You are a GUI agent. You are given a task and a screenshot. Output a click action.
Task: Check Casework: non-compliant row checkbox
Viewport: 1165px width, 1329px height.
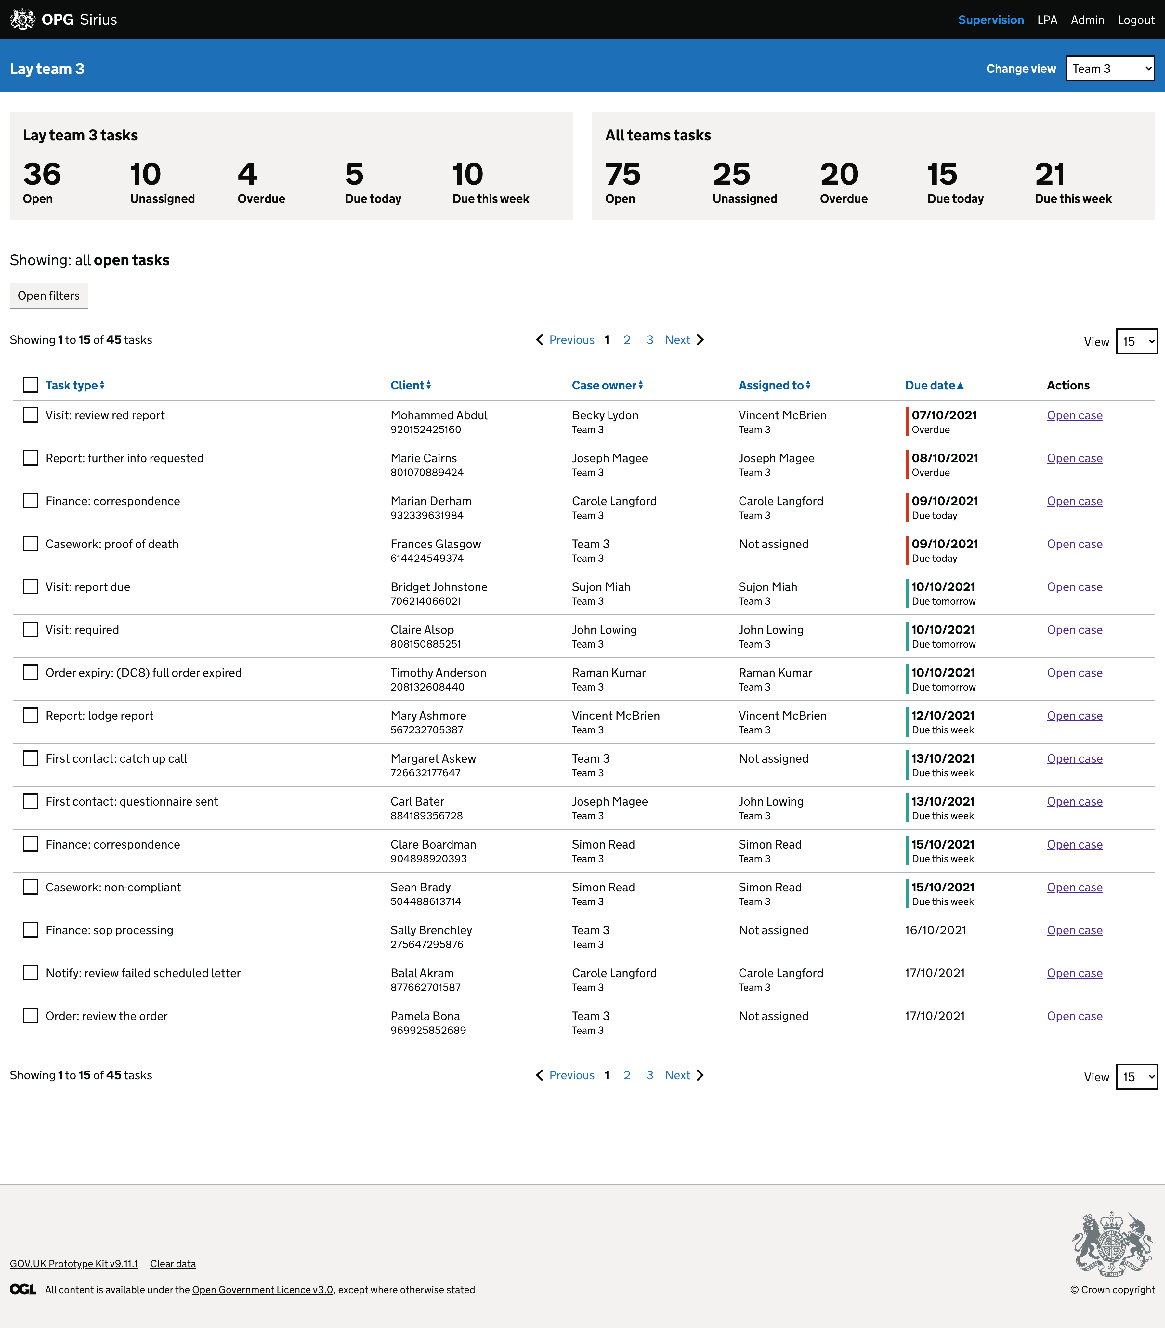(31, 887)
